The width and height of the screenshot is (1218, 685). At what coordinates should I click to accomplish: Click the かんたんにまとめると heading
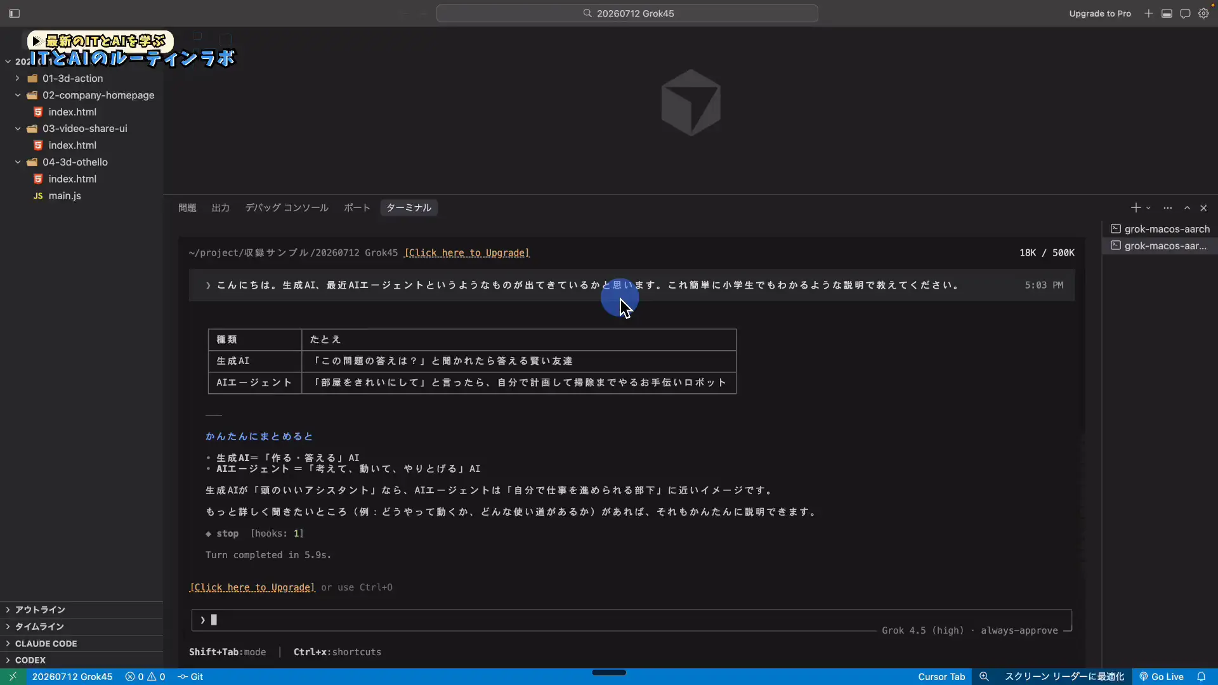tap(259, 437)
